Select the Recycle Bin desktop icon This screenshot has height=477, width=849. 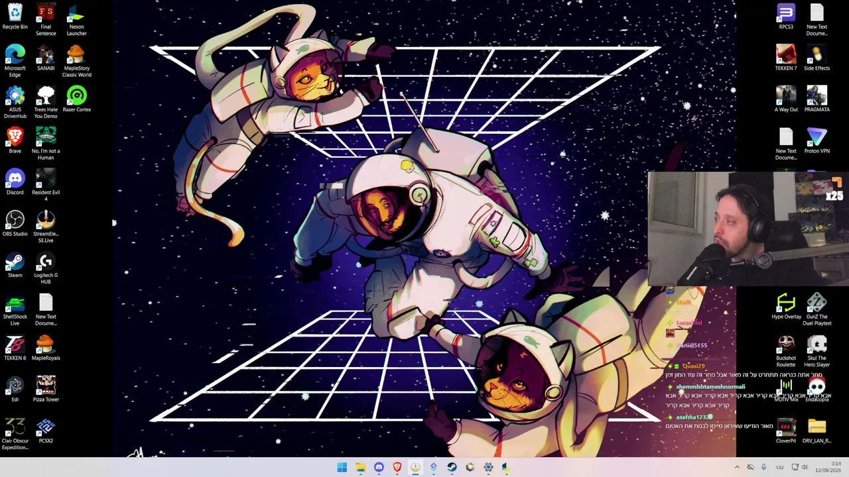[x=15, y=17]
